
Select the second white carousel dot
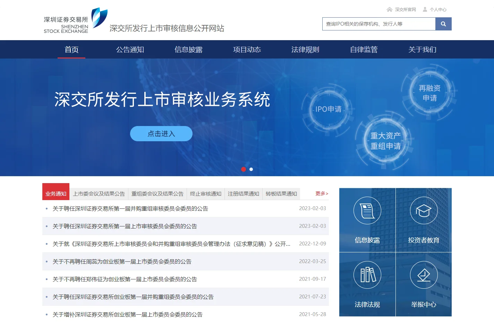pos(251,169)
